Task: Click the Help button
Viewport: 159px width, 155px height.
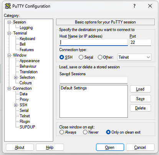Action: (50, 147)
